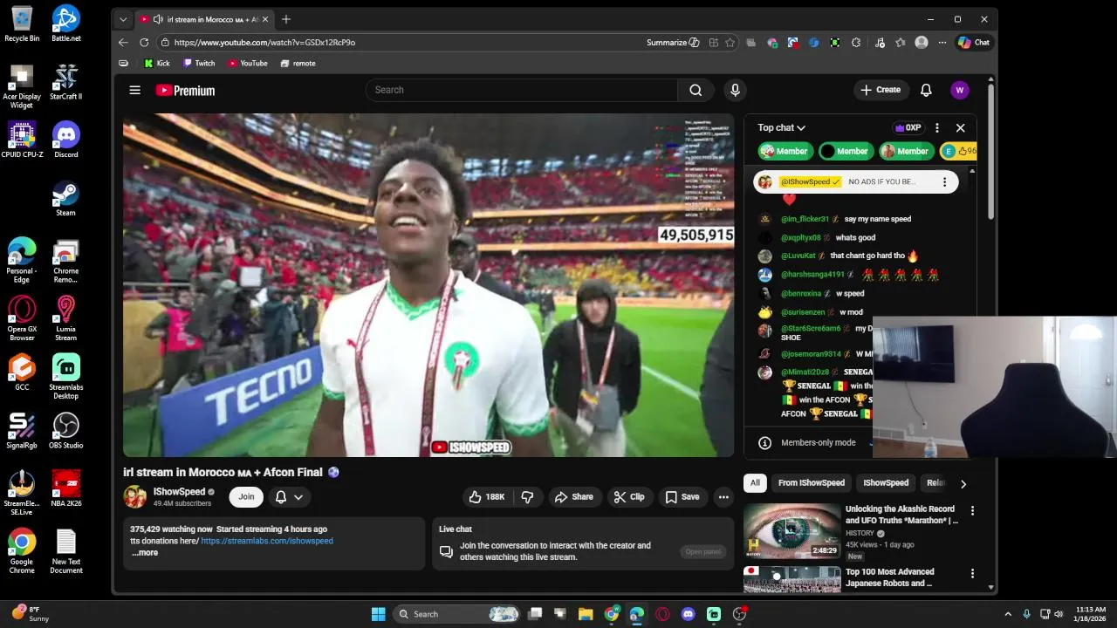Screen dimensions: 1117x628
Task: Open File Explorer from the taskbar
Action: click(x=586, y=614)
